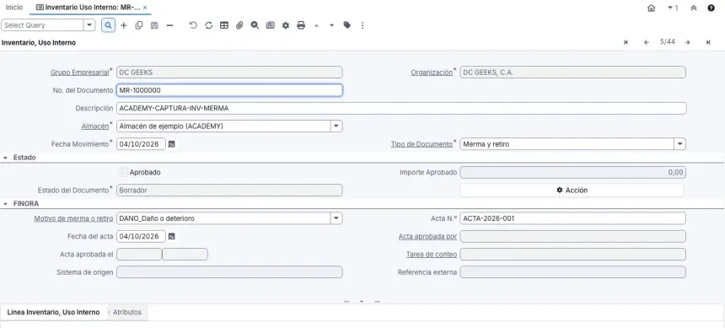Open the Attachment paperclip icon

pyautogui.click(x=239, y=25)
